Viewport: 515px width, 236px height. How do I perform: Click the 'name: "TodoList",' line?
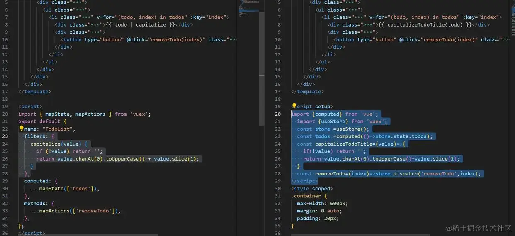(x=50, y=129)
